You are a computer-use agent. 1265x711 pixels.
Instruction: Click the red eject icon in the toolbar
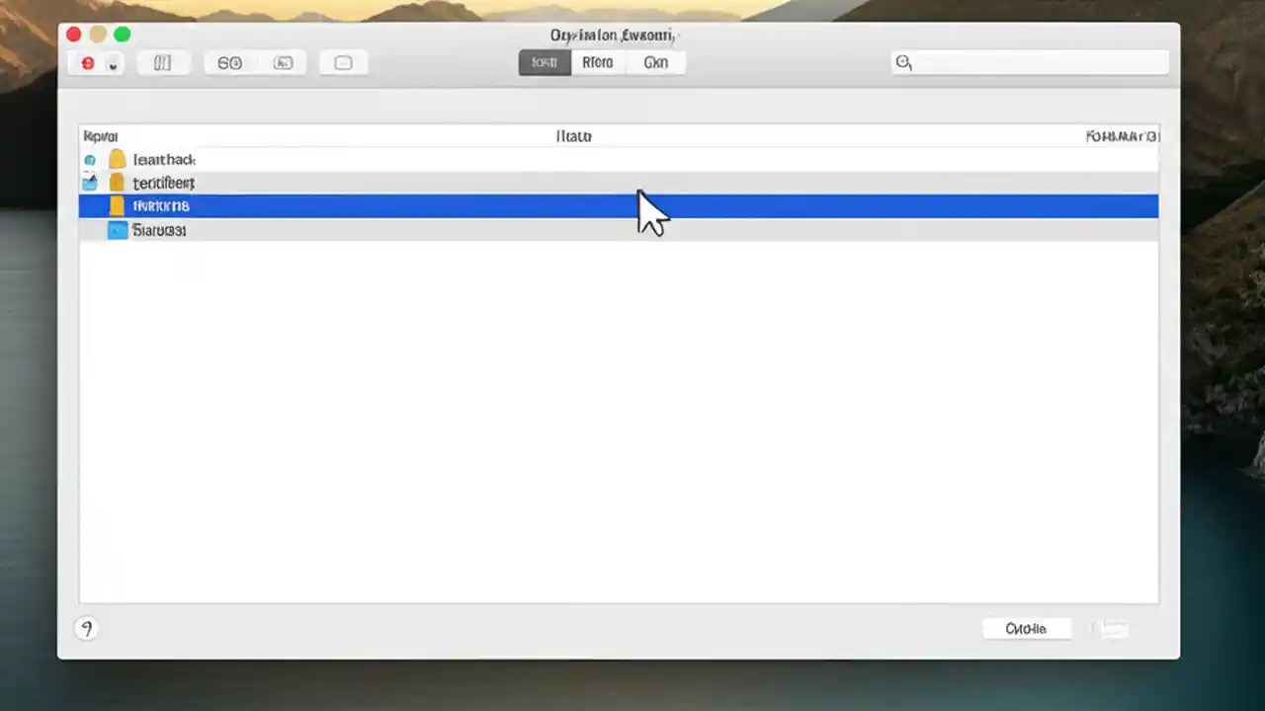[87, 62]
